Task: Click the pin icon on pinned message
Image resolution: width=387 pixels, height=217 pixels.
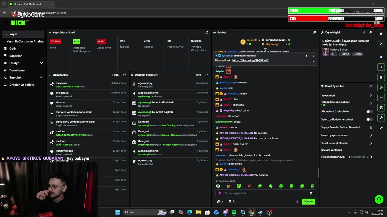Action: pyautogui.click(x=306, y=56)
